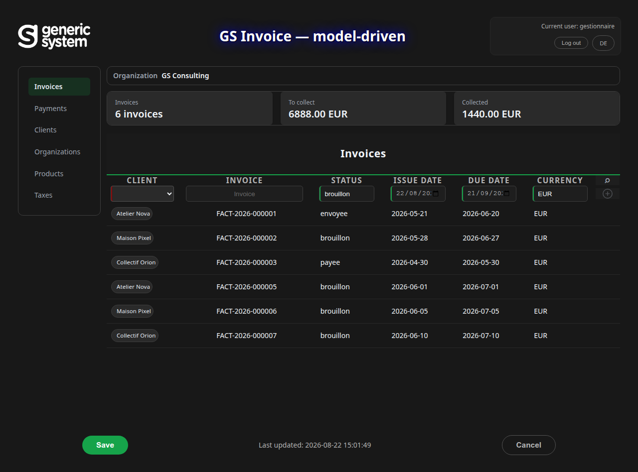
Task: Click the Status input containing brouillon
Action: [347, 194]
